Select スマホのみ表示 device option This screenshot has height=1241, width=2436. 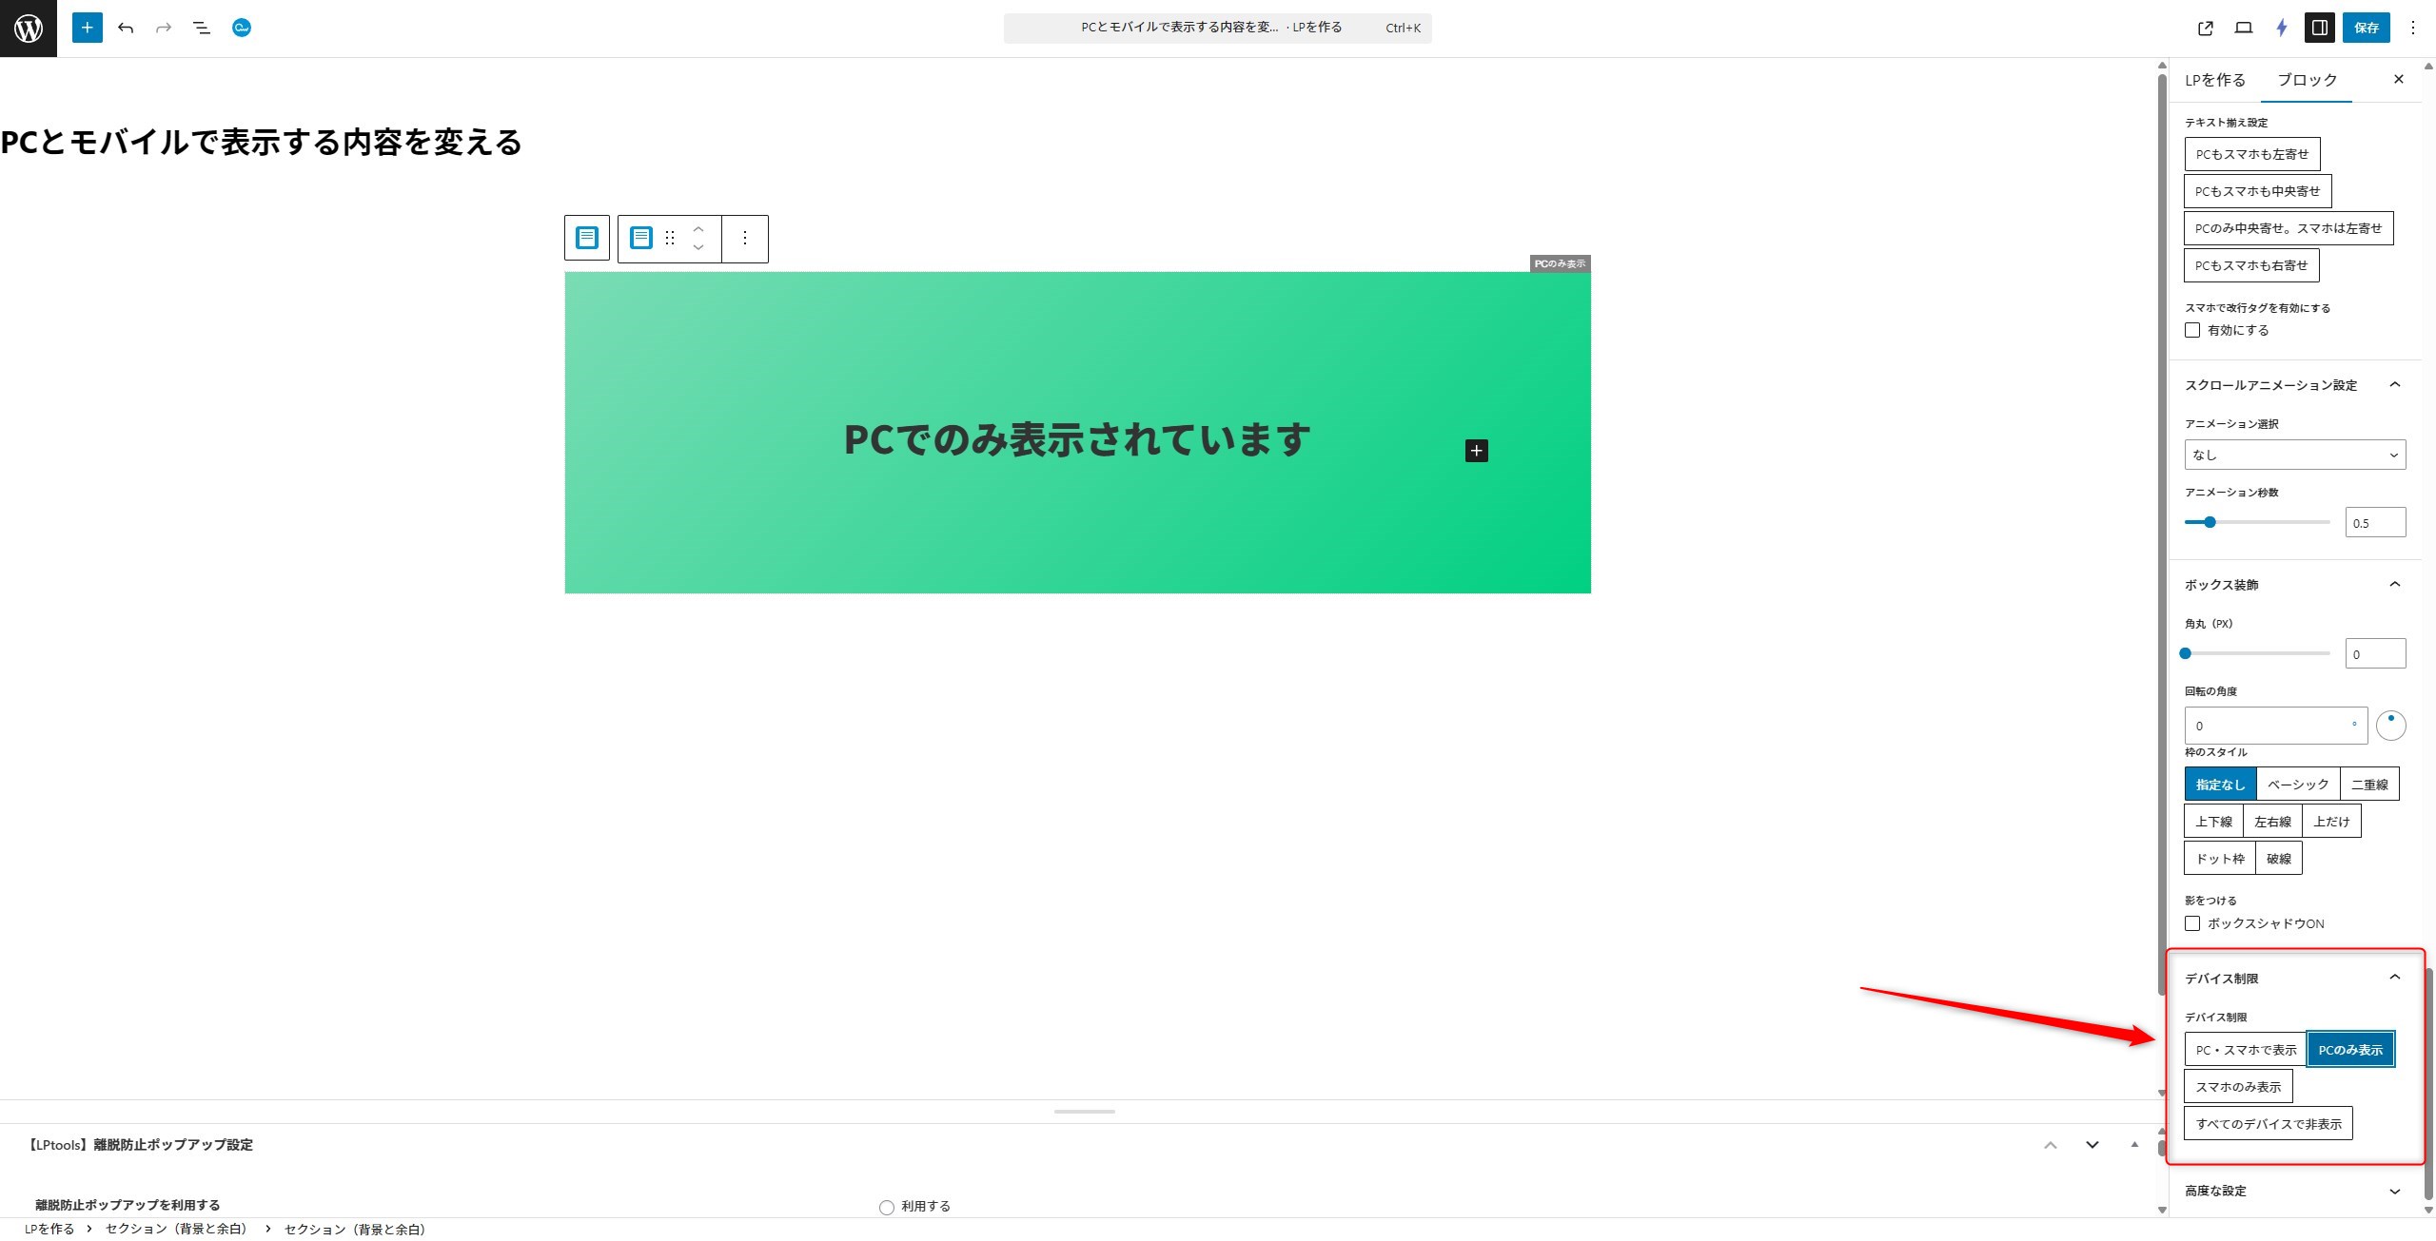pyautogui.click(x=2238, y=1087)
